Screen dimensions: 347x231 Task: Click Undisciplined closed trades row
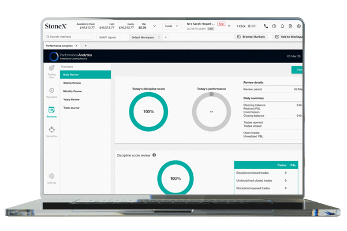coord(266,180)
